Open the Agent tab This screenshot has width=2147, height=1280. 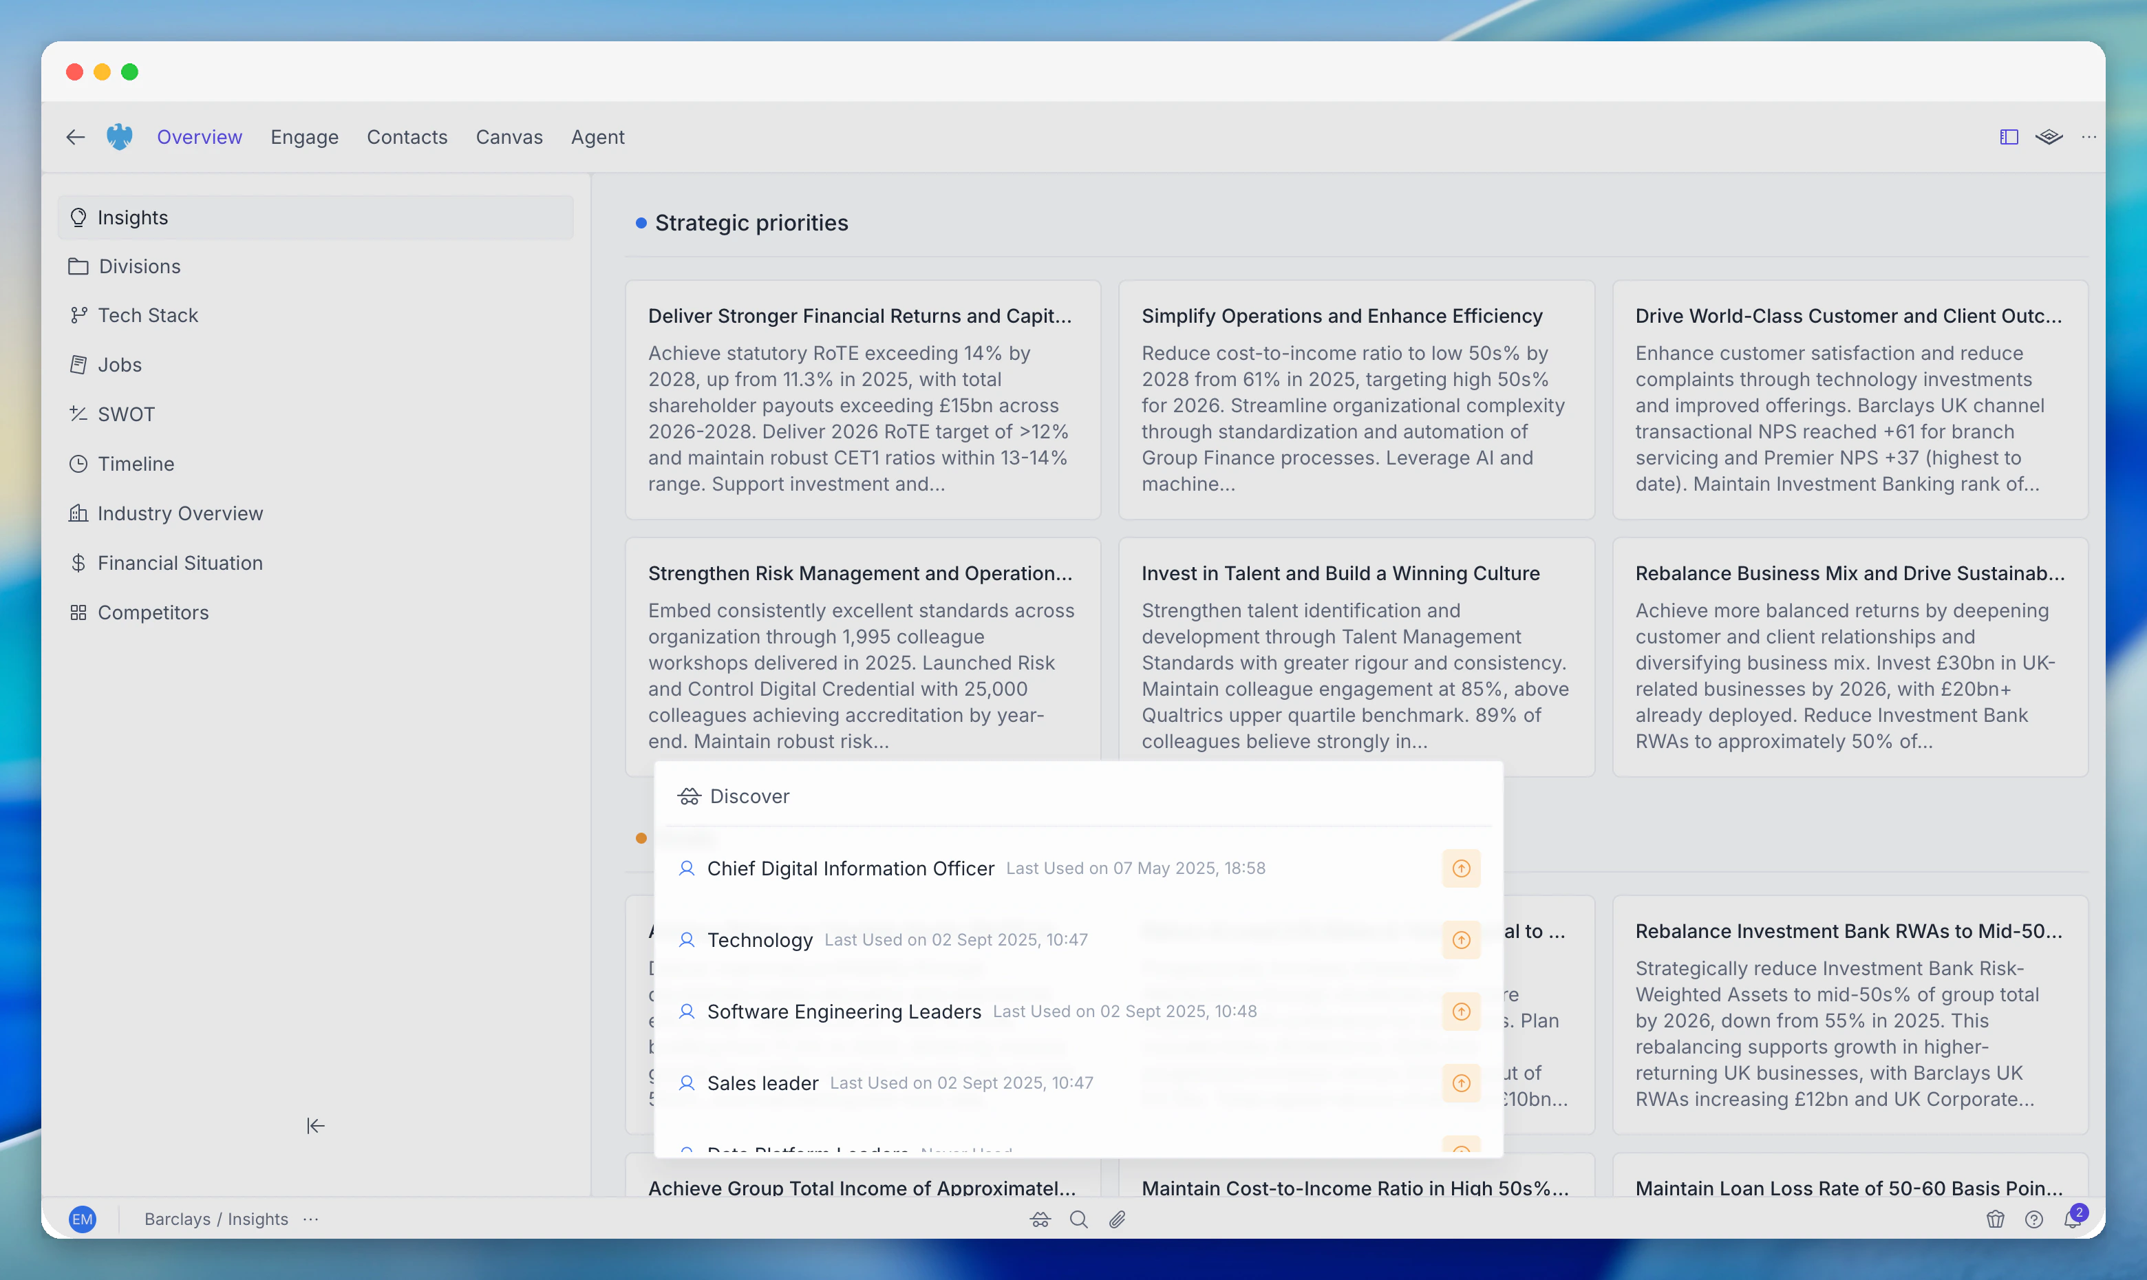click(597, 137)
